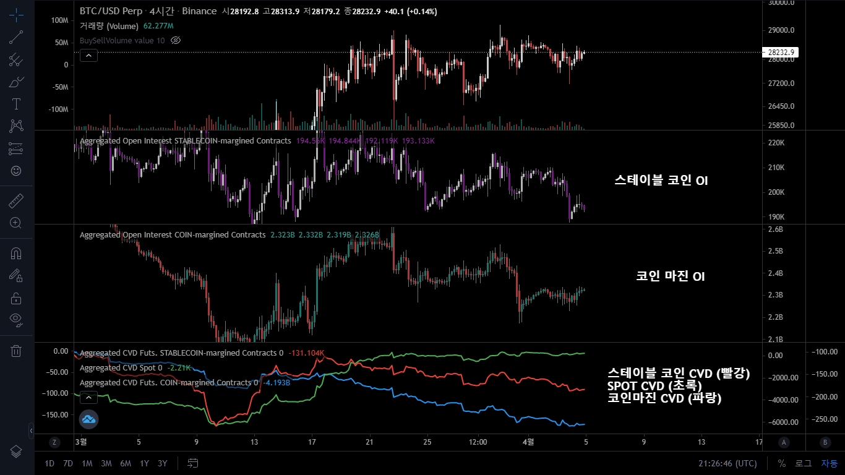845x475 pixels.
Task: Switch the price scale to 로그 mode
Action: pyautogui.click(x=804, y=463)
